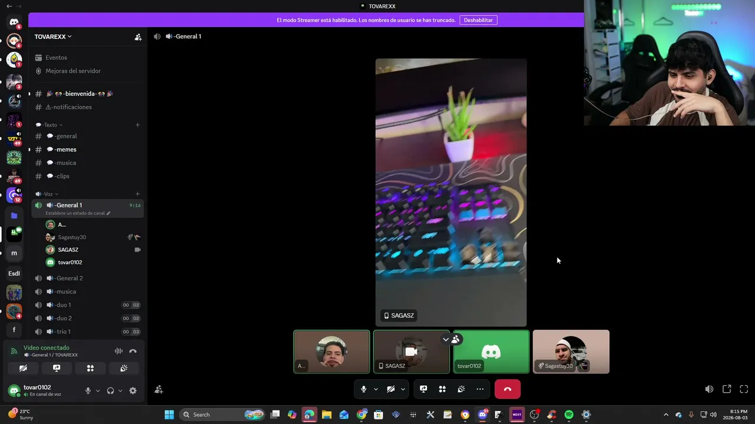Hide participants with the member toggle chevron
The image size is (755, 424).
click(451, 339)
